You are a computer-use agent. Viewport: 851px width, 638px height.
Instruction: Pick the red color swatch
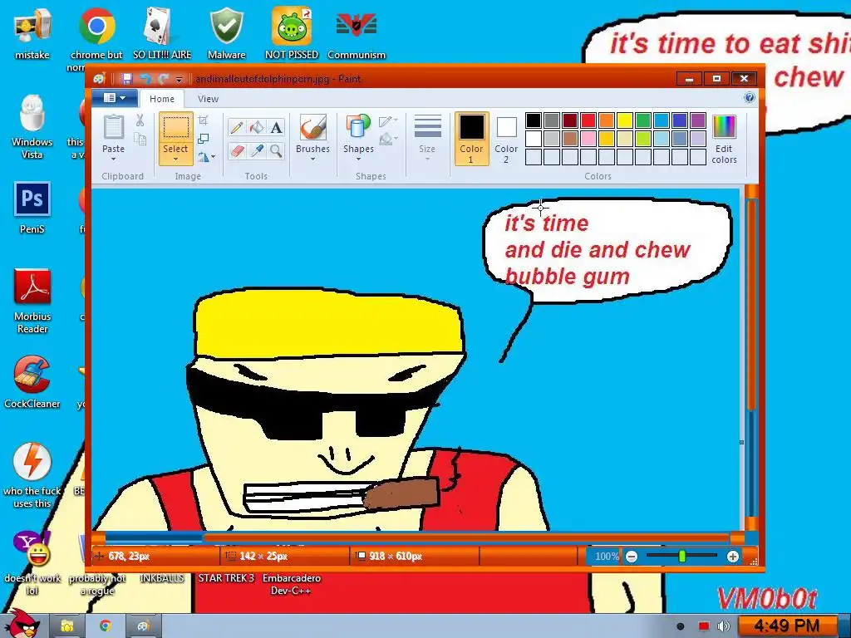click(x=588, y=120)
